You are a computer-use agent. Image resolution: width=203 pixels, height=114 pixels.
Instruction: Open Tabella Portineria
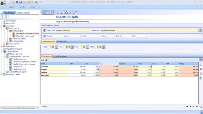click(19, 69)
